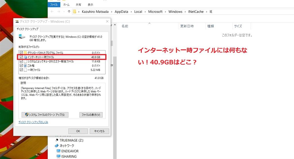This screenshot has height=159, width=294.
Task: Select the インターネット一時ファイル item icon
Action: [25, 57]
